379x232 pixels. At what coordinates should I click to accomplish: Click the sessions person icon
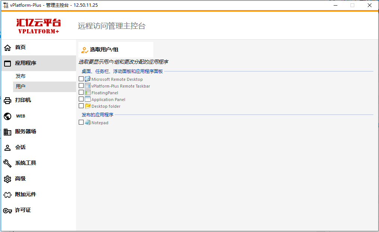click(7, 147)
